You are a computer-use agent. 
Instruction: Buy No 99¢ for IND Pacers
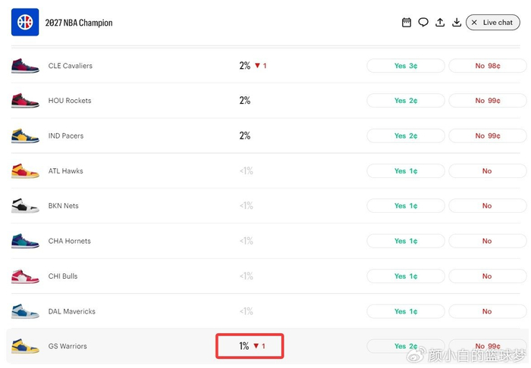tap(488, 136)
